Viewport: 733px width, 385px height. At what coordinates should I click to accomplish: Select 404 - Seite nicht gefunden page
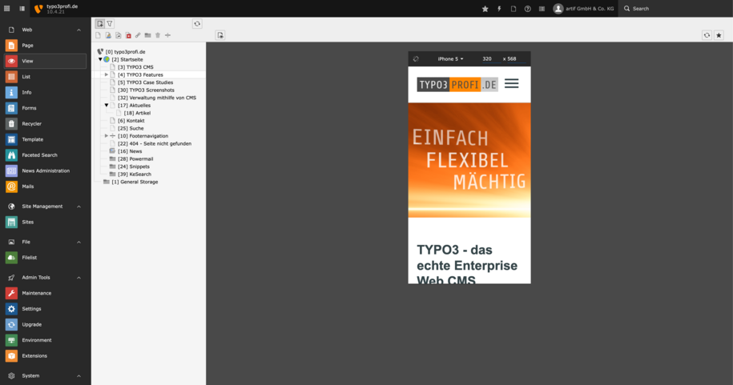point(155,143)
